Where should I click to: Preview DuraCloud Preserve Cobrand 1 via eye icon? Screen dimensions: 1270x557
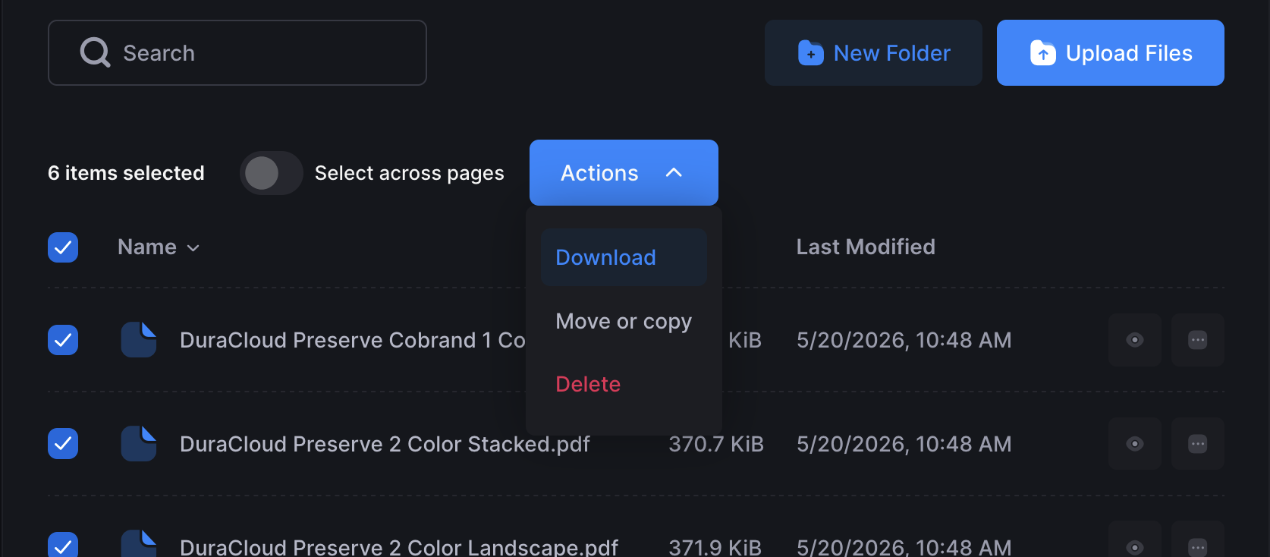tap(1135, 340)
